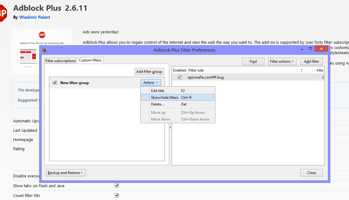Select the Custom filters tab
The width and height of the screenshot is (349, 200).
(90, 60)
